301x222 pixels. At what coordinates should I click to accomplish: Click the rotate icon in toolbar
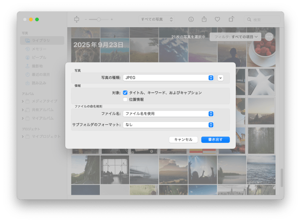[x=231, y=19]
